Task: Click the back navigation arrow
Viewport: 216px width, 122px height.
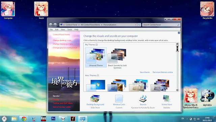Action: pyautogui.click(x=51, y=25)
